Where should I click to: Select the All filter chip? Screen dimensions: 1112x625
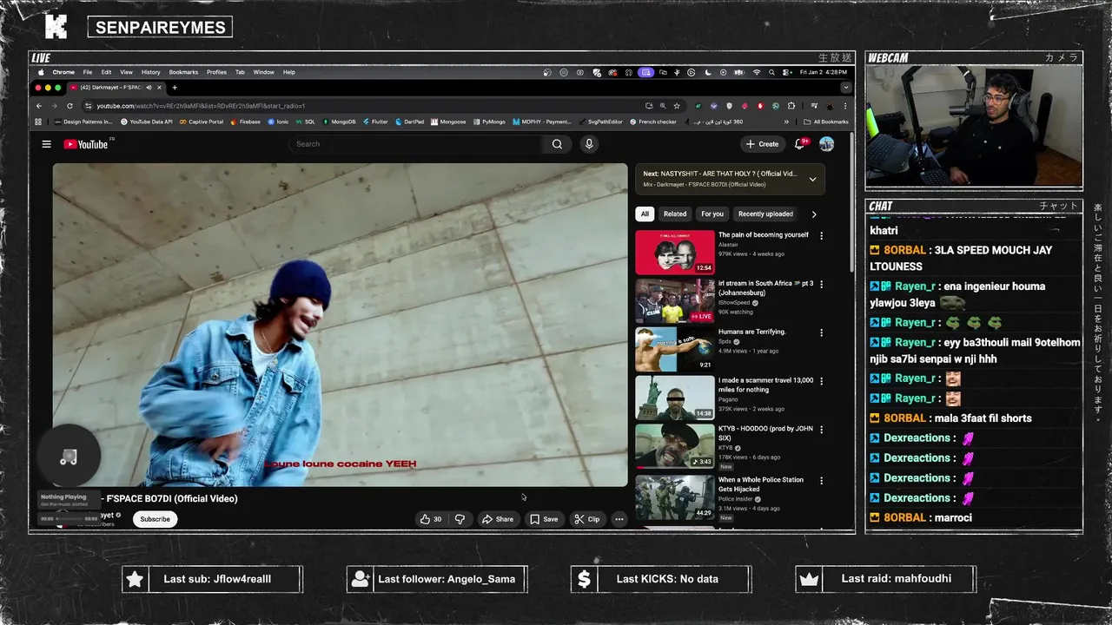point(645,214)
